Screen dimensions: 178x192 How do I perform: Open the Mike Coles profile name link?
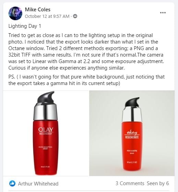click(38, 10)
